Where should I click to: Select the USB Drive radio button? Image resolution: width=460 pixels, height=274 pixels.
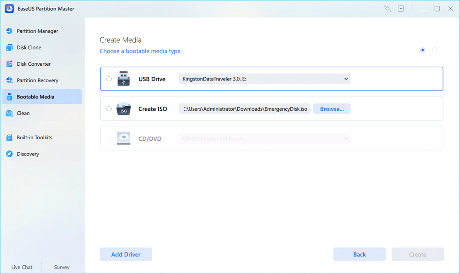(x=109, y=79)
